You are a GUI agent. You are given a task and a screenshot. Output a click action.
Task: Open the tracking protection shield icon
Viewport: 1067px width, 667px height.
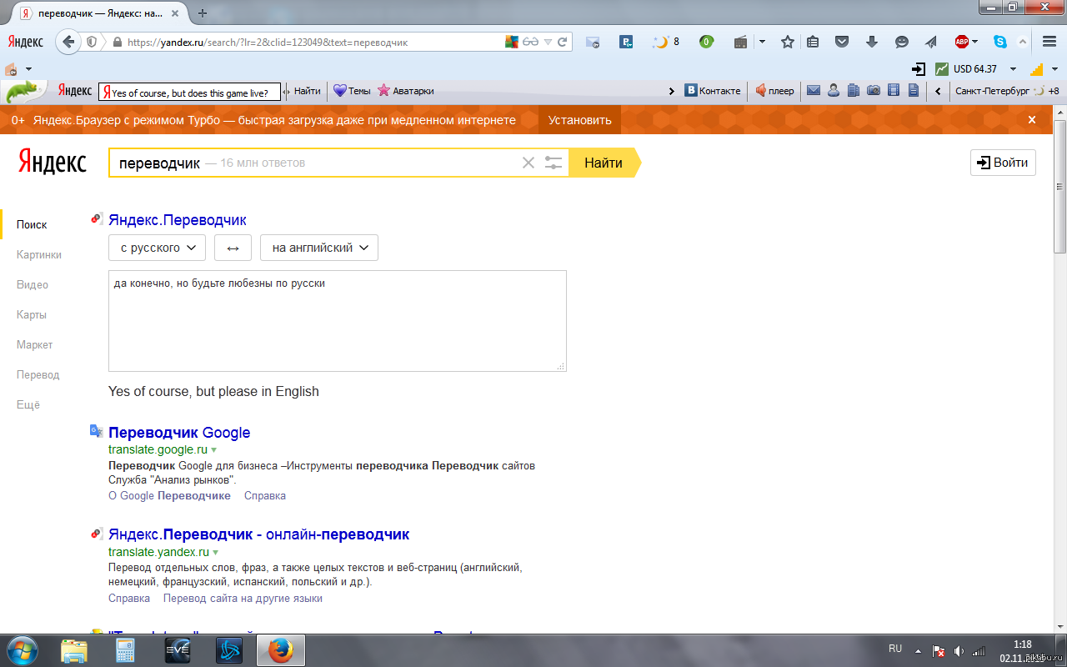pyautogui.click(x=92, y=42)
